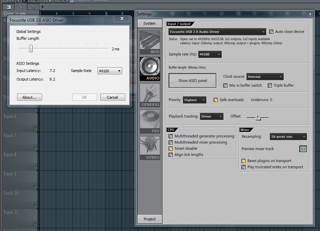Enable Auto close device checkbox

coord(271,32)
